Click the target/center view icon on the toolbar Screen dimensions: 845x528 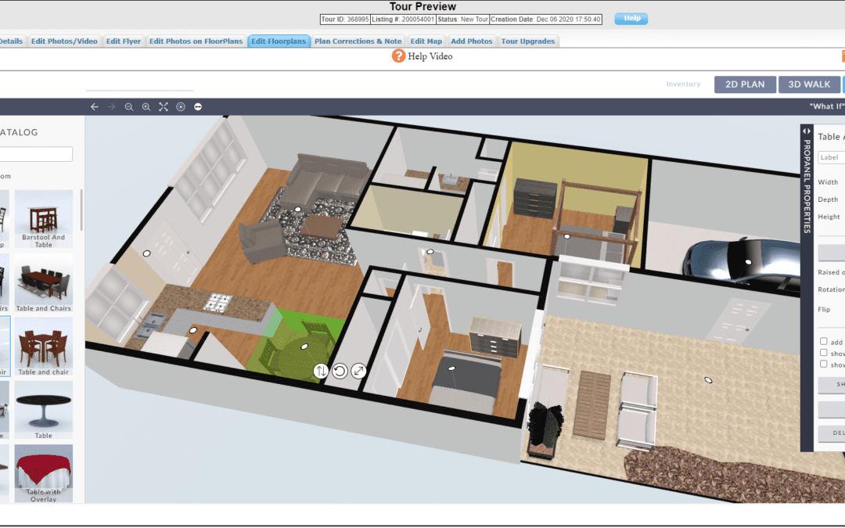click(x=179, y=107)
